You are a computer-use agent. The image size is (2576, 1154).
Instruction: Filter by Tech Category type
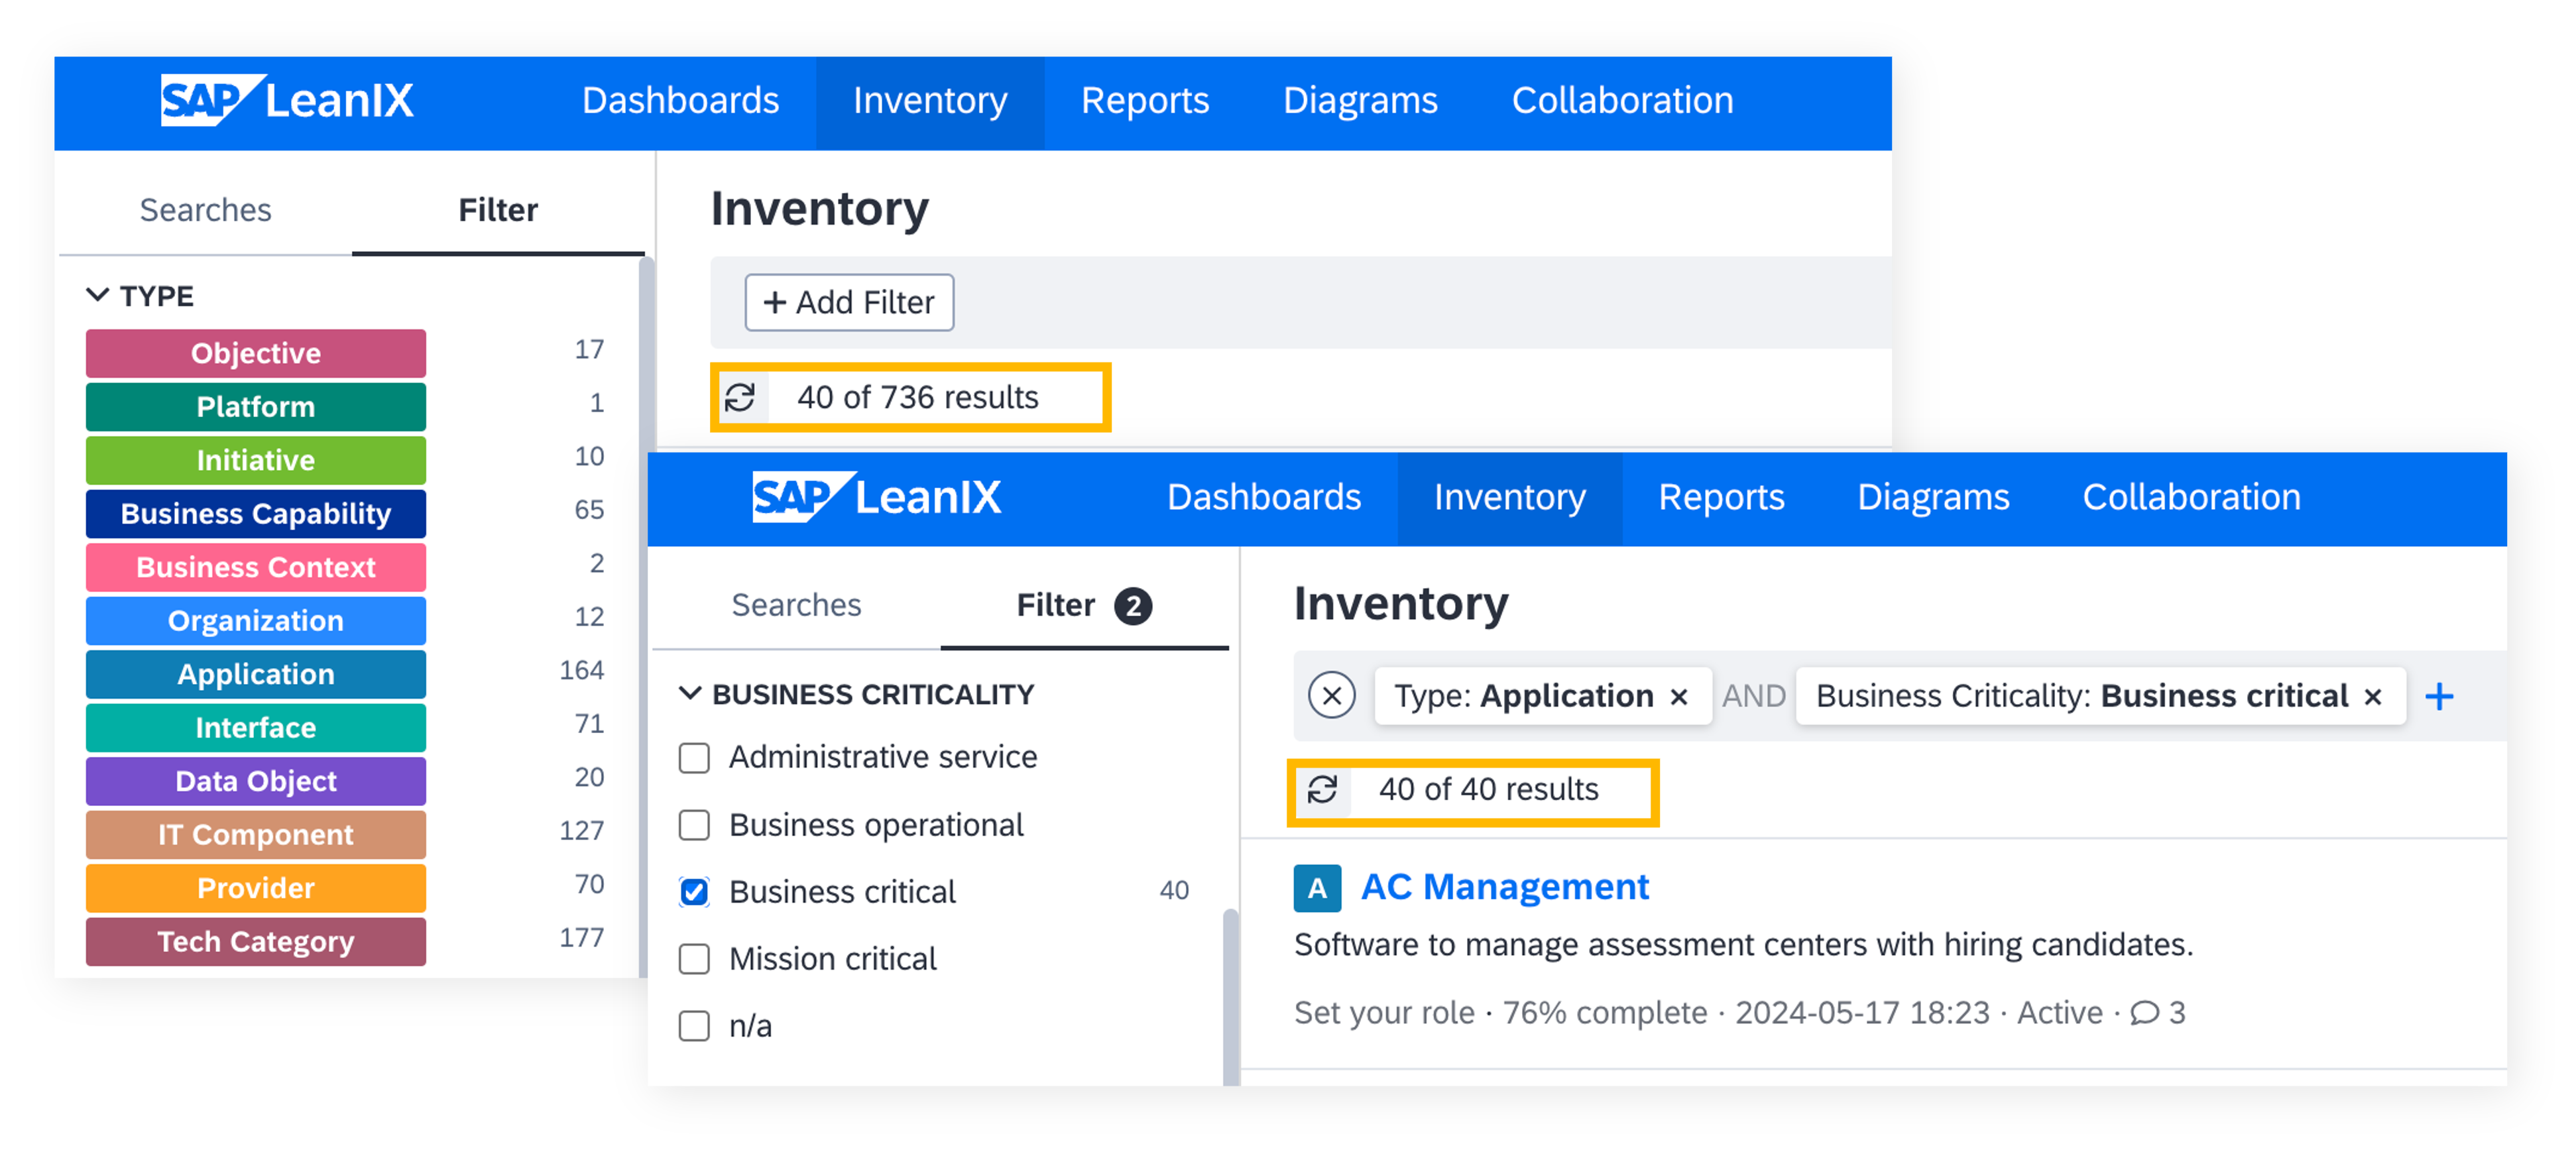click(256, 942)
